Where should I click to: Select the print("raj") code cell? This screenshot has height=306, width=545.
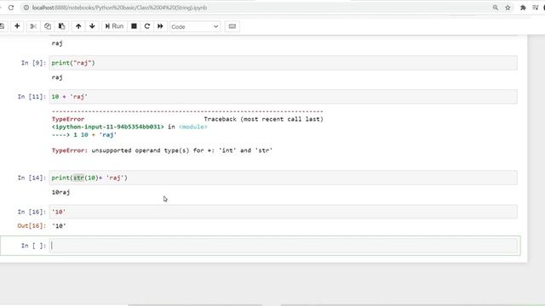click(x=283, y=63)
